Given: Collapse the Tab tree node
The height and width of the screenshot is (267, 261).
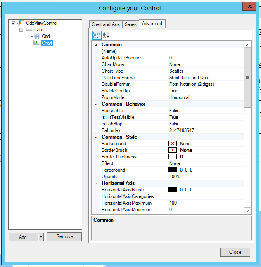Looking at the screenshot, I should point(21,30).
